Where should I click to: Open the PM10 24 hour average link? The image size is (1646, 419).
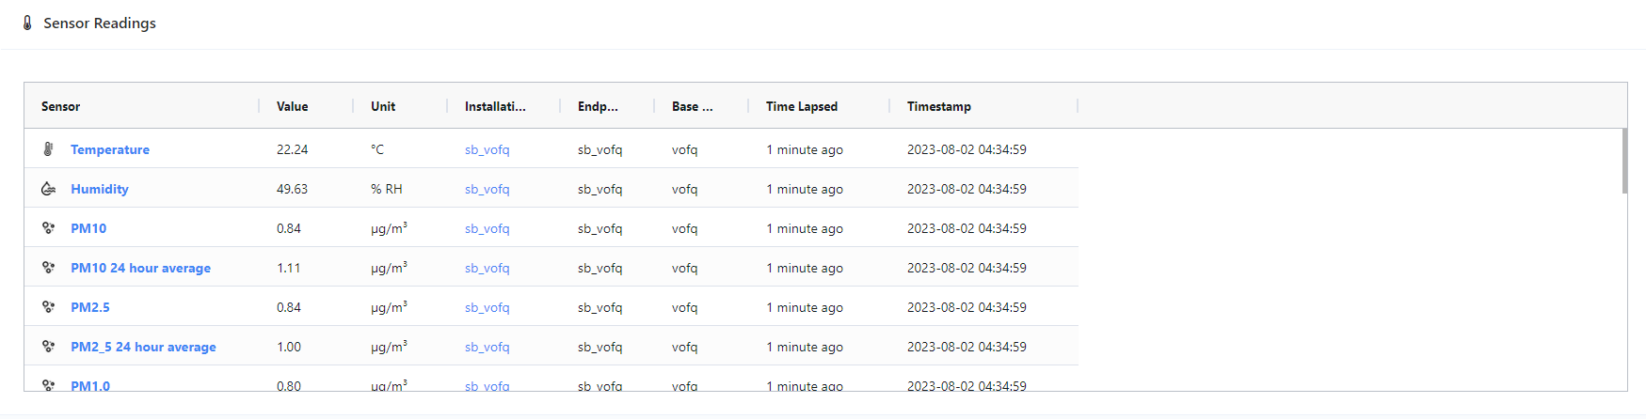click(141, 268)
